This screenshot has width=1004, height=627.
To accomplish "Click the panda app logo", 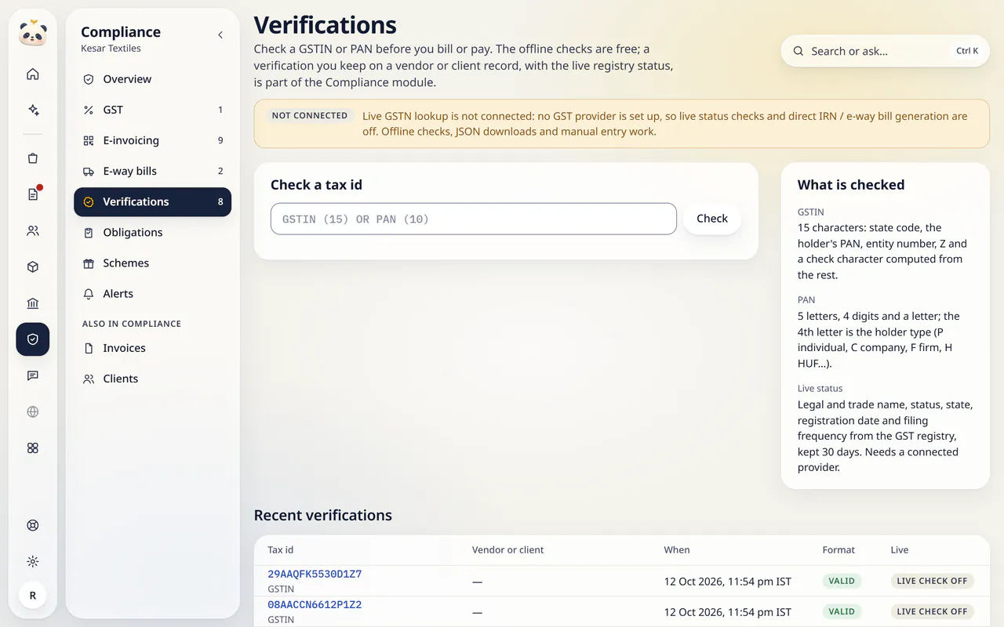I will [33, 34].
